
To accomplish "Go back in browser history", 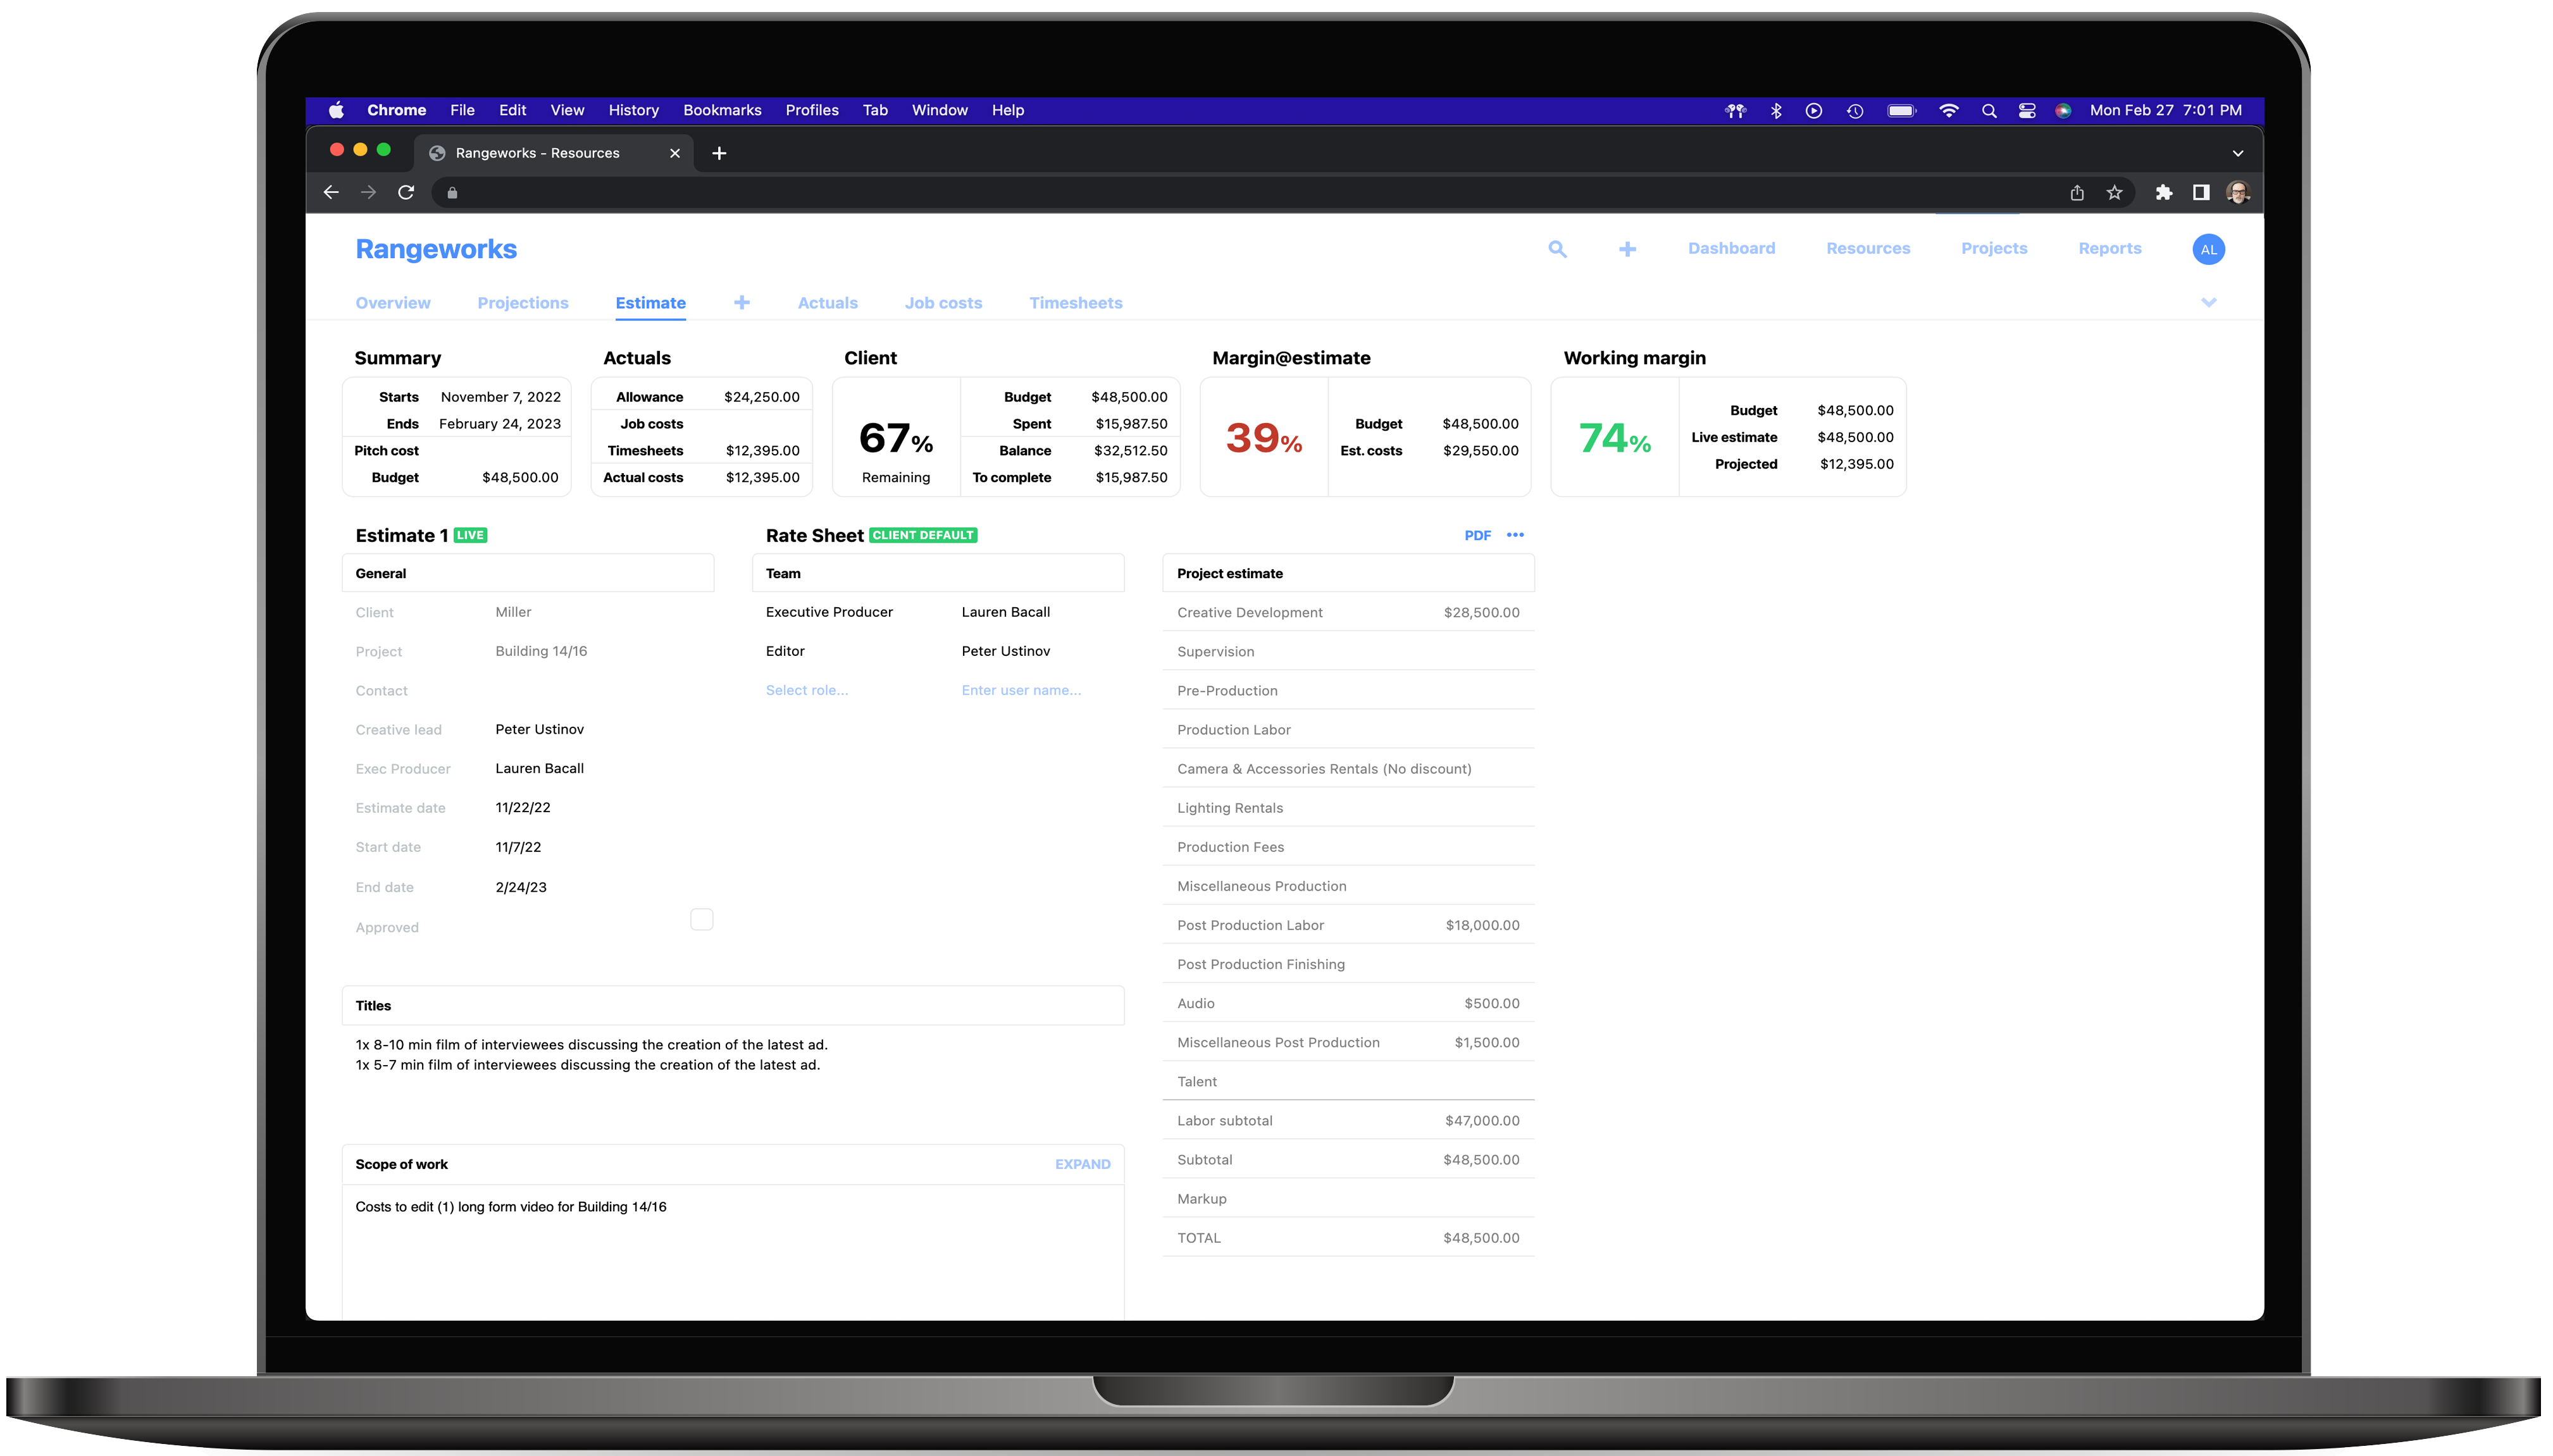I will (x=331, y=193).
